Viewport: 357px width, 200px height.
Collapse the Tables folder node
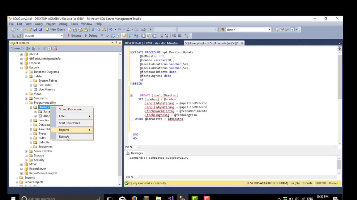click(26, 76)
